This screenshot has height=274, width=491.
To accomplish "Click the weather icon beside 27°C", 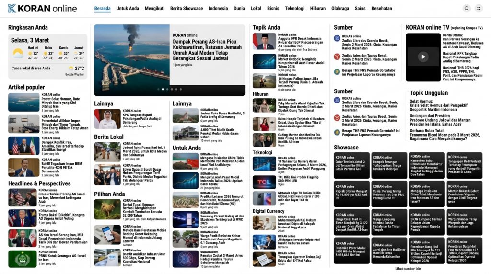I will pyautogui.click(x=71, y=68).
